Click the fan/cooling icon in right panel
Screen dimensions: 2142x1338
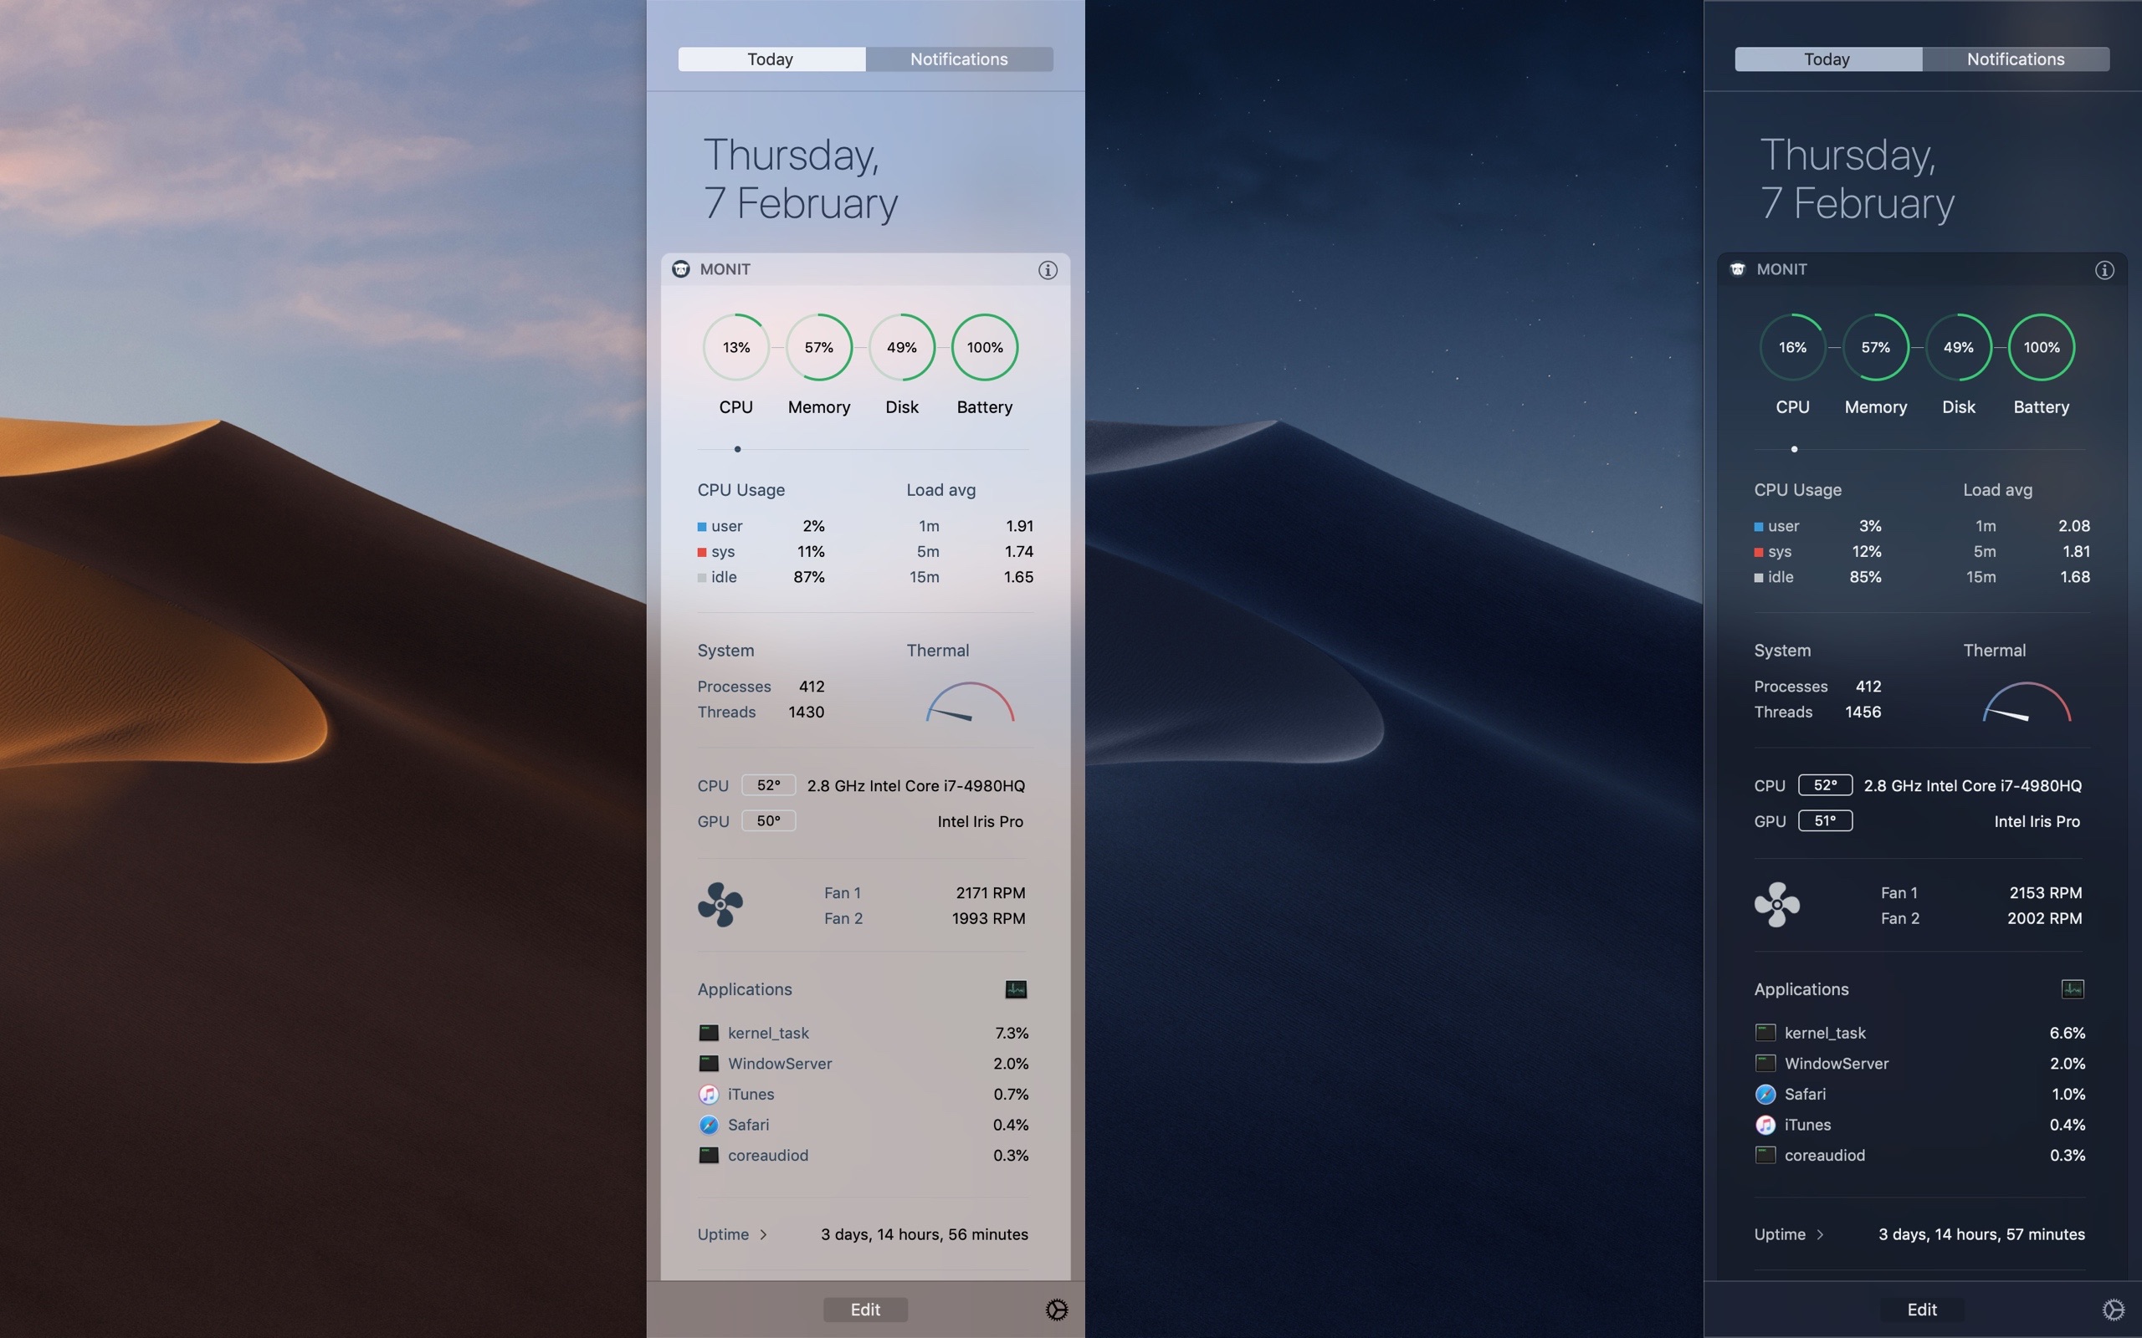pos(1776,905)
